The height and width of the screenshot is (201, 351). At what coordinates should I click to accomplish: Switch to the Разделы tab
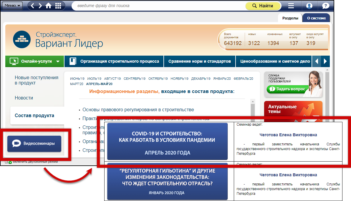pyautogui.click(x=290, y=18)
